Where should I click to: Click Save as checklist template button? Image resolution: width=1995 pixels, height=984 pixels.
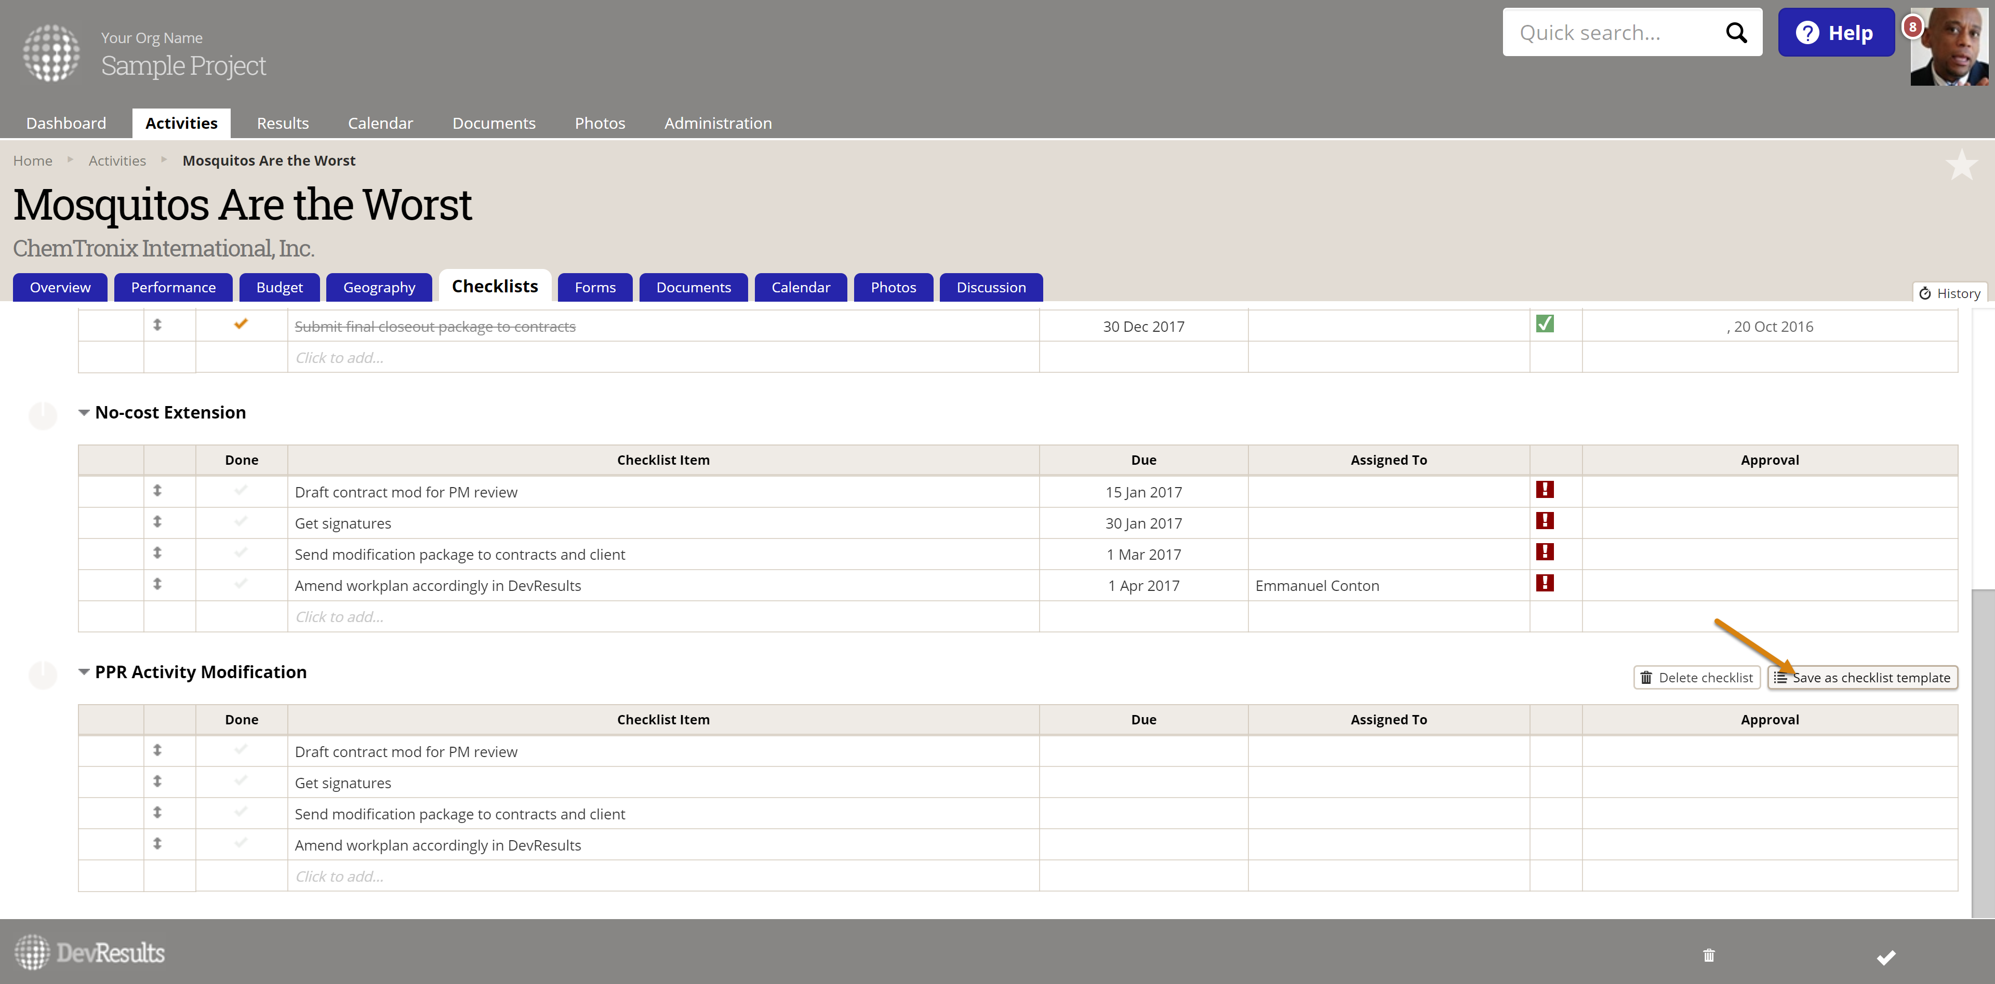point(1862,678)
